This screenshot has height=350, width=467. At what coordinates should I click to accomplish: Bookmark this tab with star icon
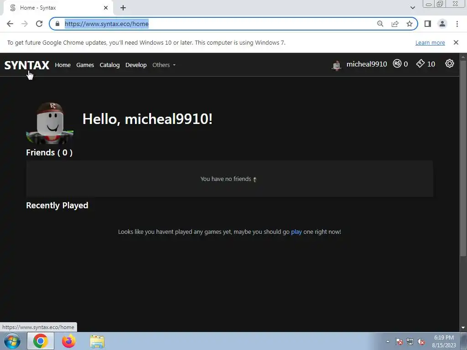pos(410,24)
